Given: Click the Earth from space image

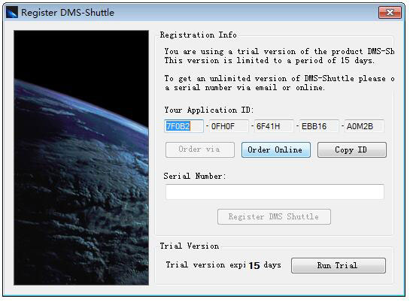Looking at the screenshot, I should [x=81, y=158].
